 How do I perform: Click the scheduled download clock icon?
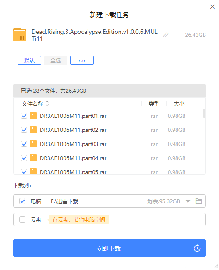(197, 248)
